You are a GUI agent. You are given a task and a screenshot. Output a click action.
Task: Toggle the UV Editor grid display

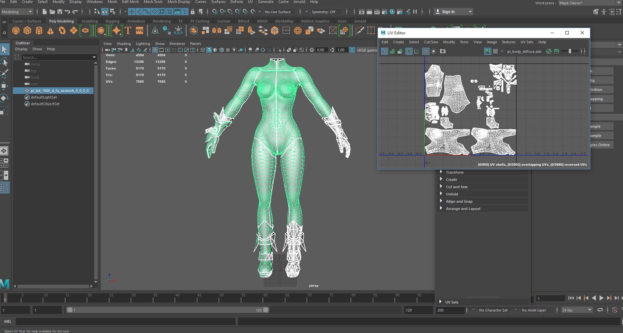(x=426, y=51)
